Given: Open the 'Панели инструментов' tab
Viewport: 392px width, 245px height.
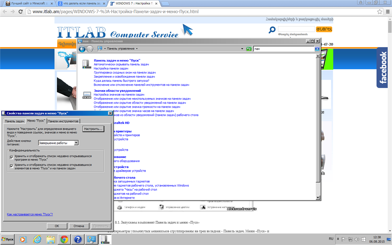Looking at the screenshot, I should (63, 121).
